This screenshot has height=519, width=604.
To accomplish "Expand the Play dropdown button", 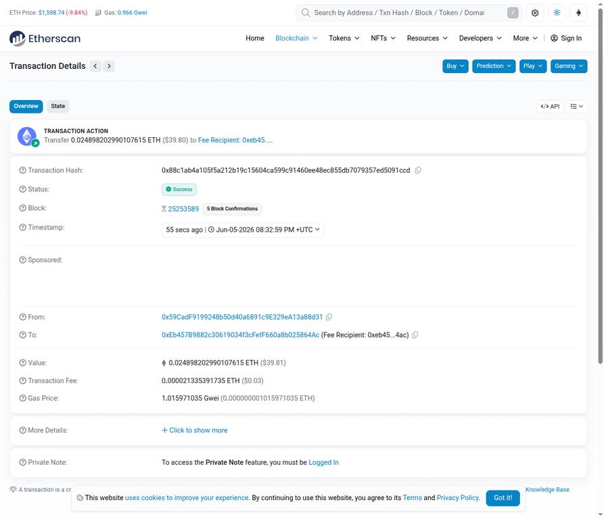I will [533, 66].
